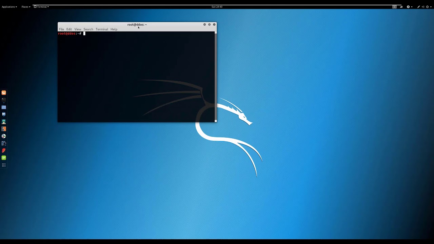Expand system menu arrow beside power icon
The image size is (434, 244).
(x=431, y=7)
